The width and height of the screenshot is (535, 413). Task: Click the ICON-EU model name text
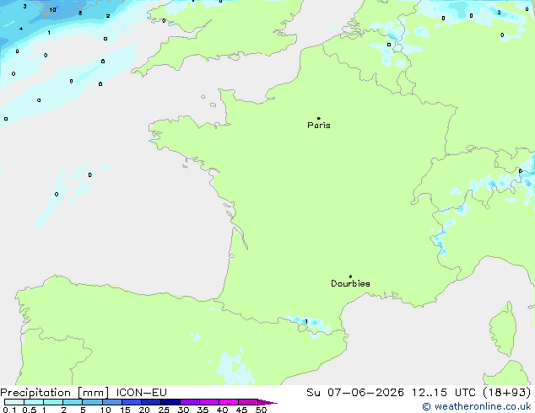(x=141, y=393)
